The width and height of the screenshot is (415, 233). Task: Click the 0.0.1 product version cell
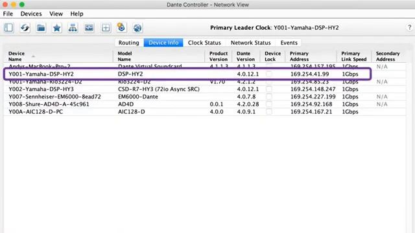coord(216,104)
